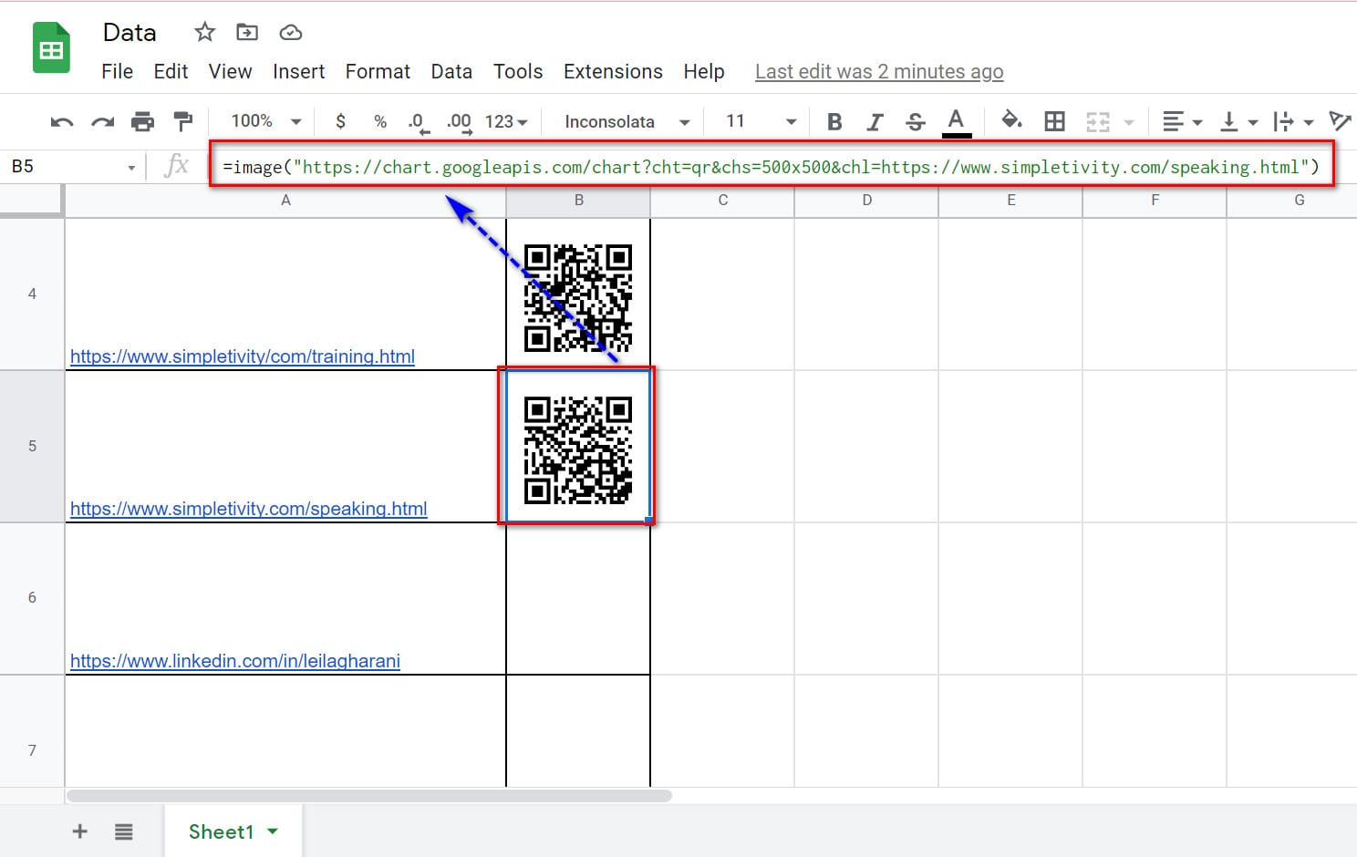Select the QR code in cell B5
This screenshot has height=857, width=1357.
[578, 449]
